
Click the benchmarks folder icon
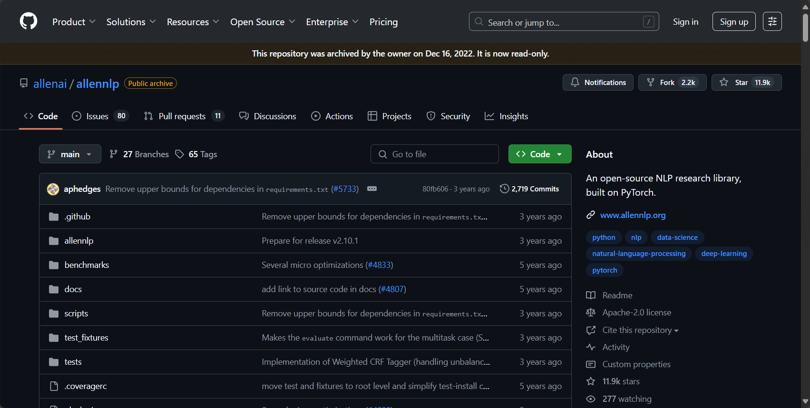[54, 265]
